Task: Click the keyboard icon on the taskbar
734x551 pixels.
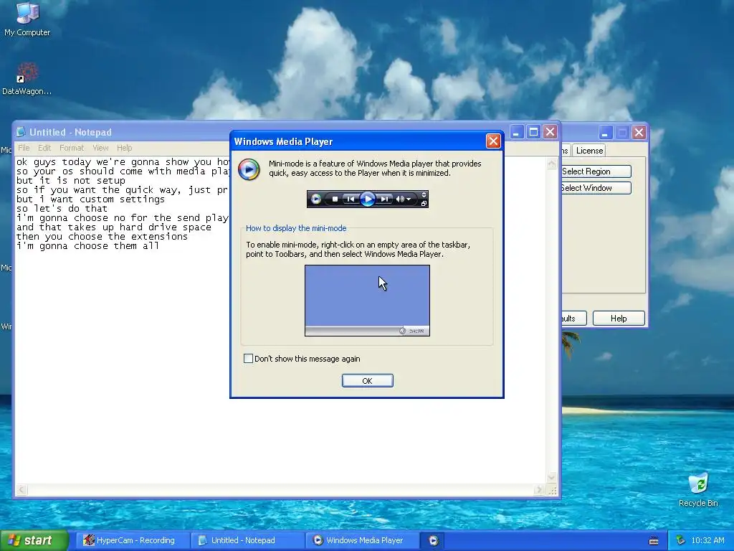Action: point(654,541)
